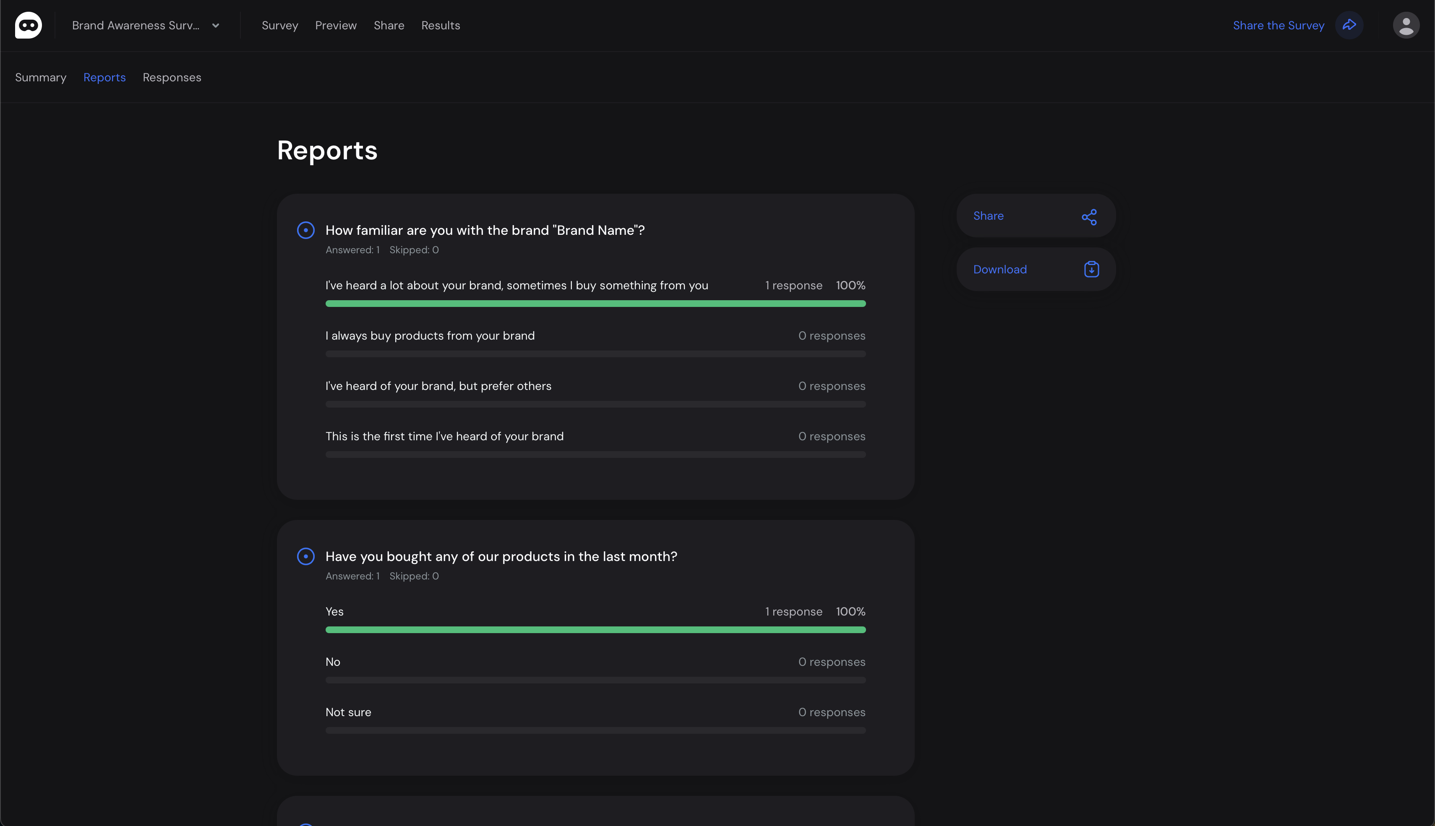Select the Reports tab
1435x826 pixels.
click(104, 78)
